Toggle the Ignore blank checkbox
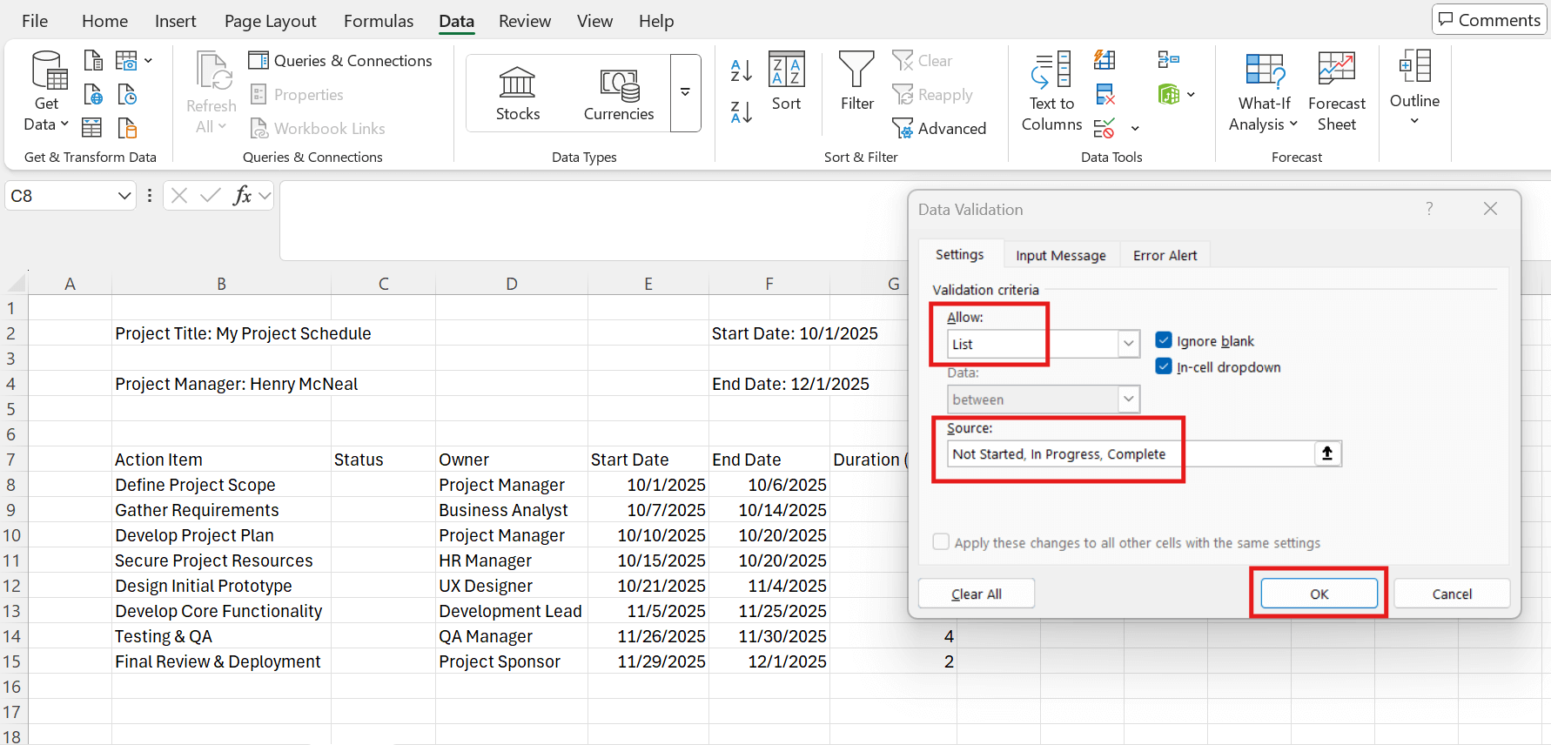The width and height of the screenshot is (1551, 745). click(x=1164, y=340)
